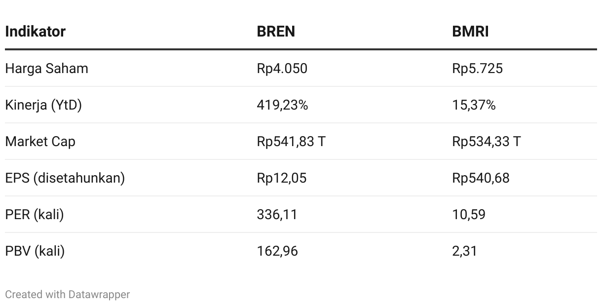Select the EPS (disetahunkan) row label
602x306 pixels.
(x=65, y=178)
